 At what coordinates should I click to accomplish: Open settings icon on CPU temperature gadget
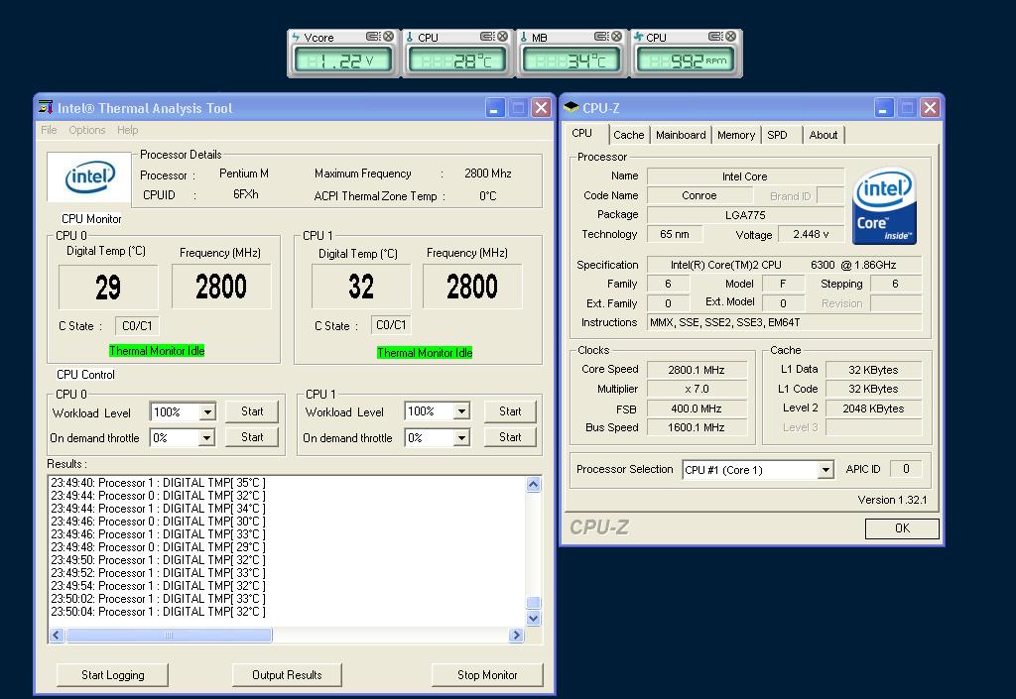pos(487,37)
